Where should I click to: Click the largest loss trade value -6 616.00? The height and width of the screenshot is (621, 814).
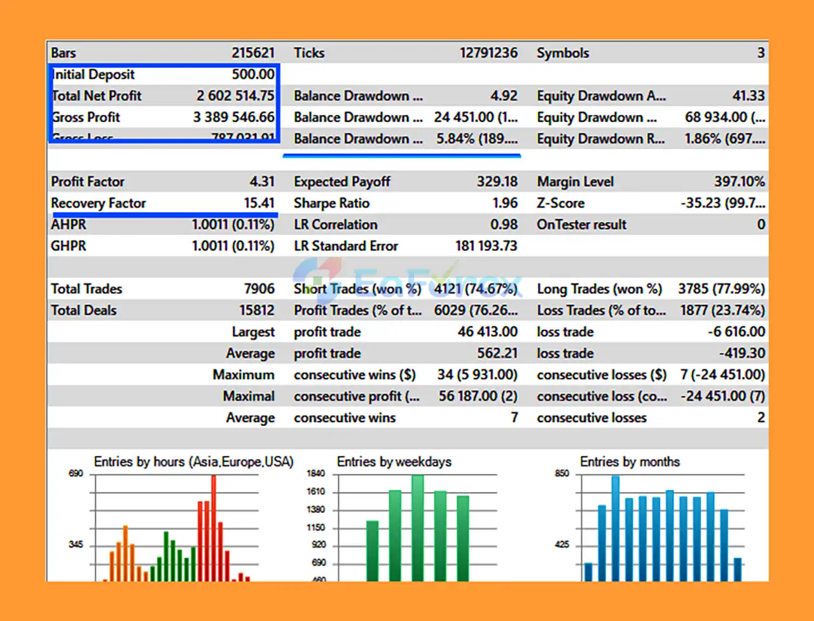736,332
